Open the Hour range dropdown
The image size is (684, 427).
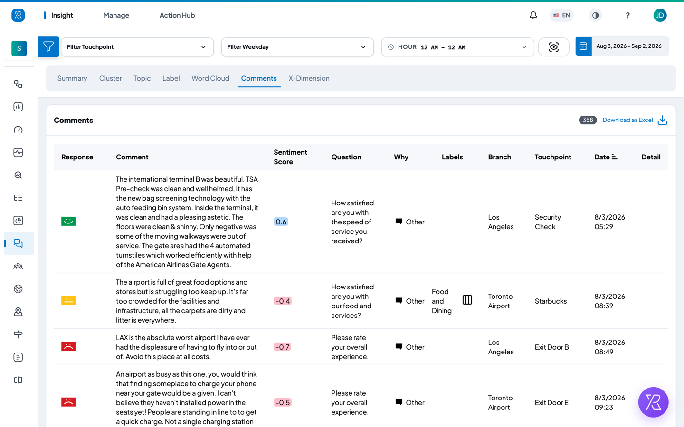[457, 47]
